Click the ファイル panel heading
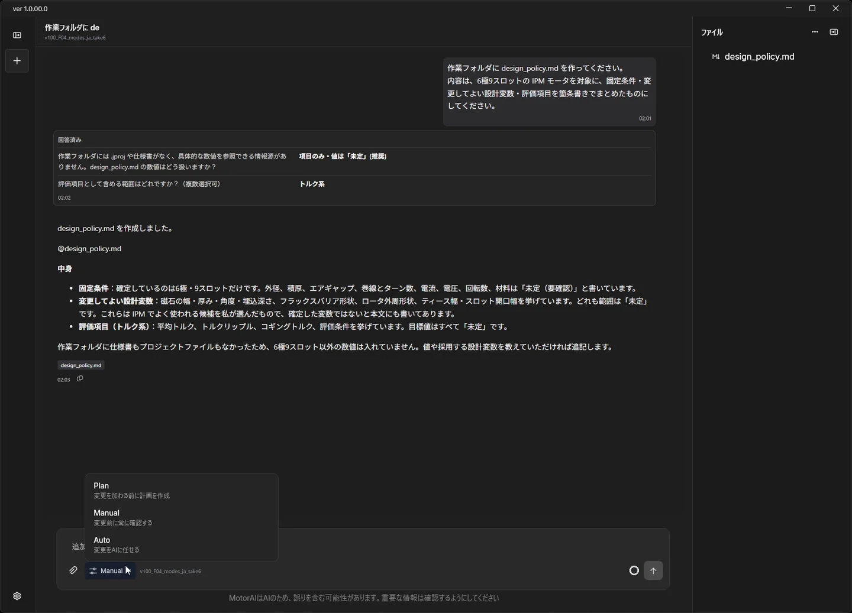This screenshot has height=613, width=852. pyautogui.click(x=712, y=33)
